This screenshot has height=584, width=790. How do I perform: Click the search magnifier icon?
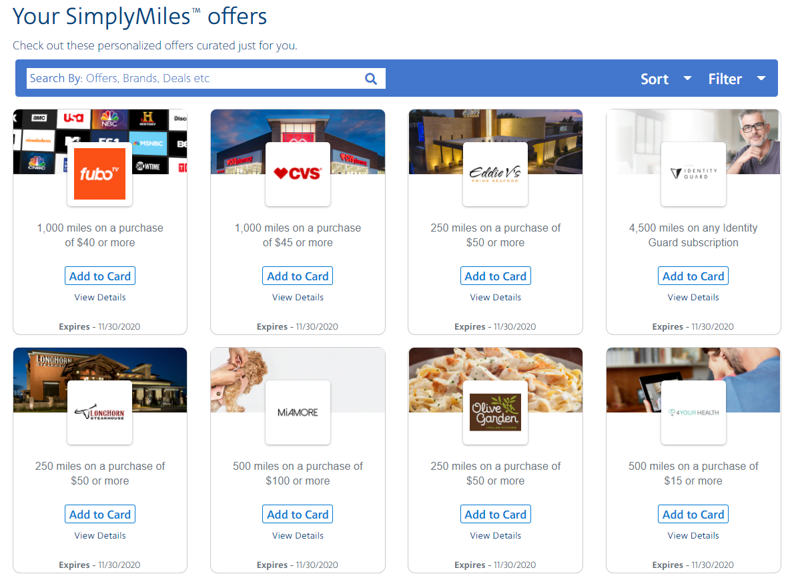tap(371, 79)
